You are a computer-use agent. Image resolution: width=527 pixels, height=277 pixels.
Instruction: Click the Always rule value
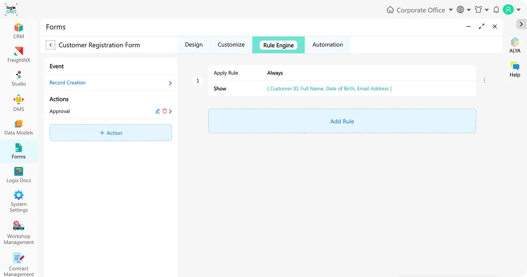(275, 73)
